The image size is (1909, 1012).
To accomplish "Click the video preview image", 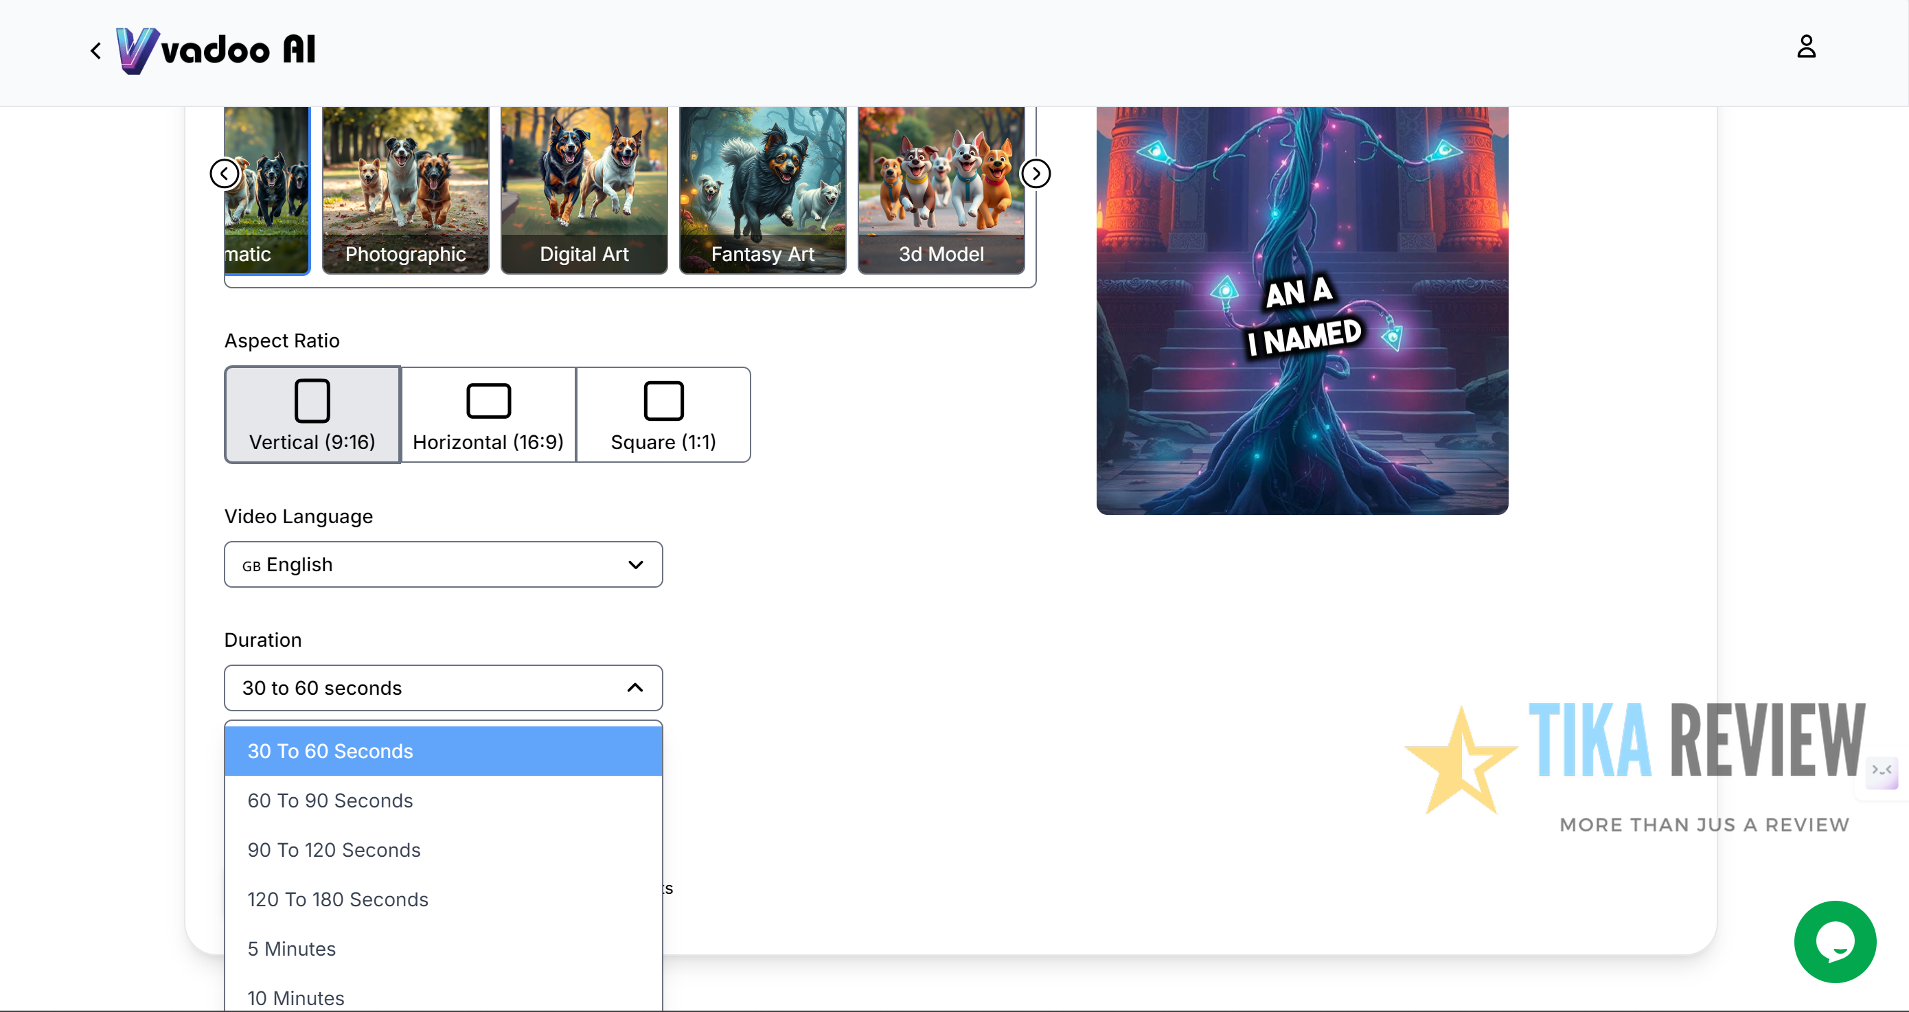I will tap(1302, 310).
